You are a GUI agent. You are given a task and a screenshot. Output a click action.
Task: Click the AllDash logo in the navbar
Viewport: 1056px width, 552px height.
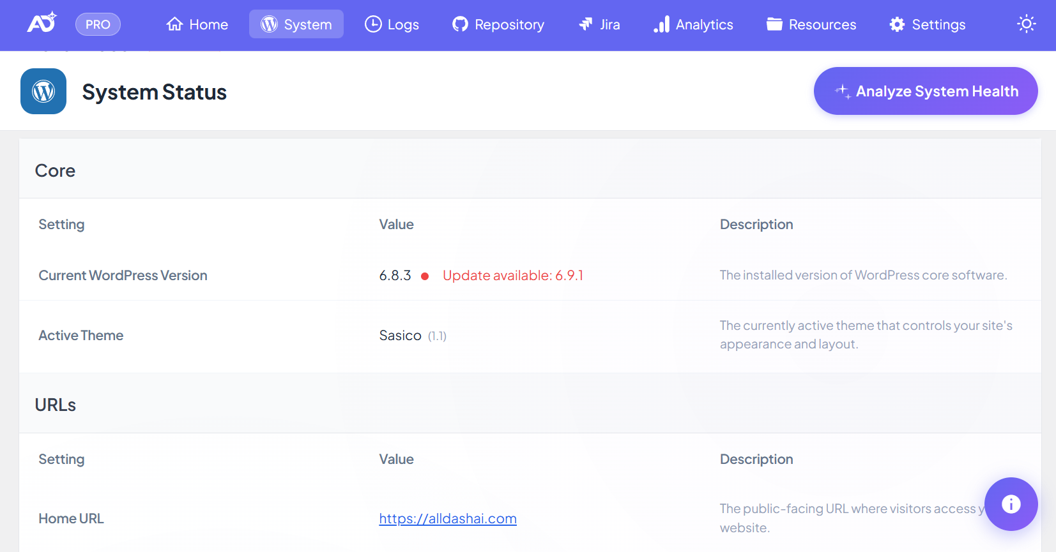[42, 24]
